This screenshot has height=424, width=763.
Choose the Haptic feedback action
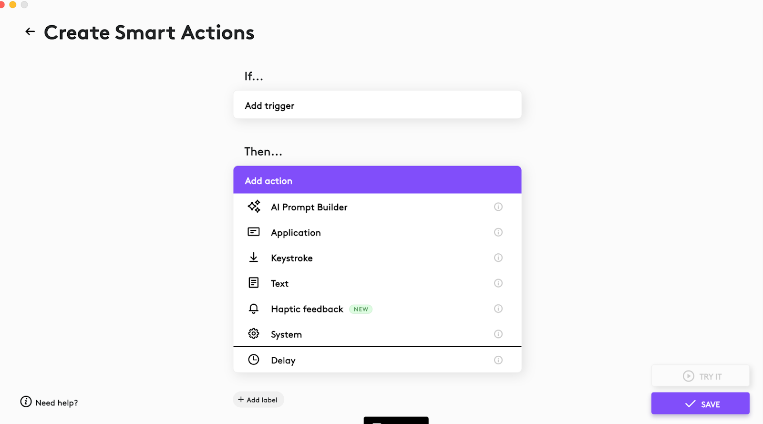click(377, 309)
